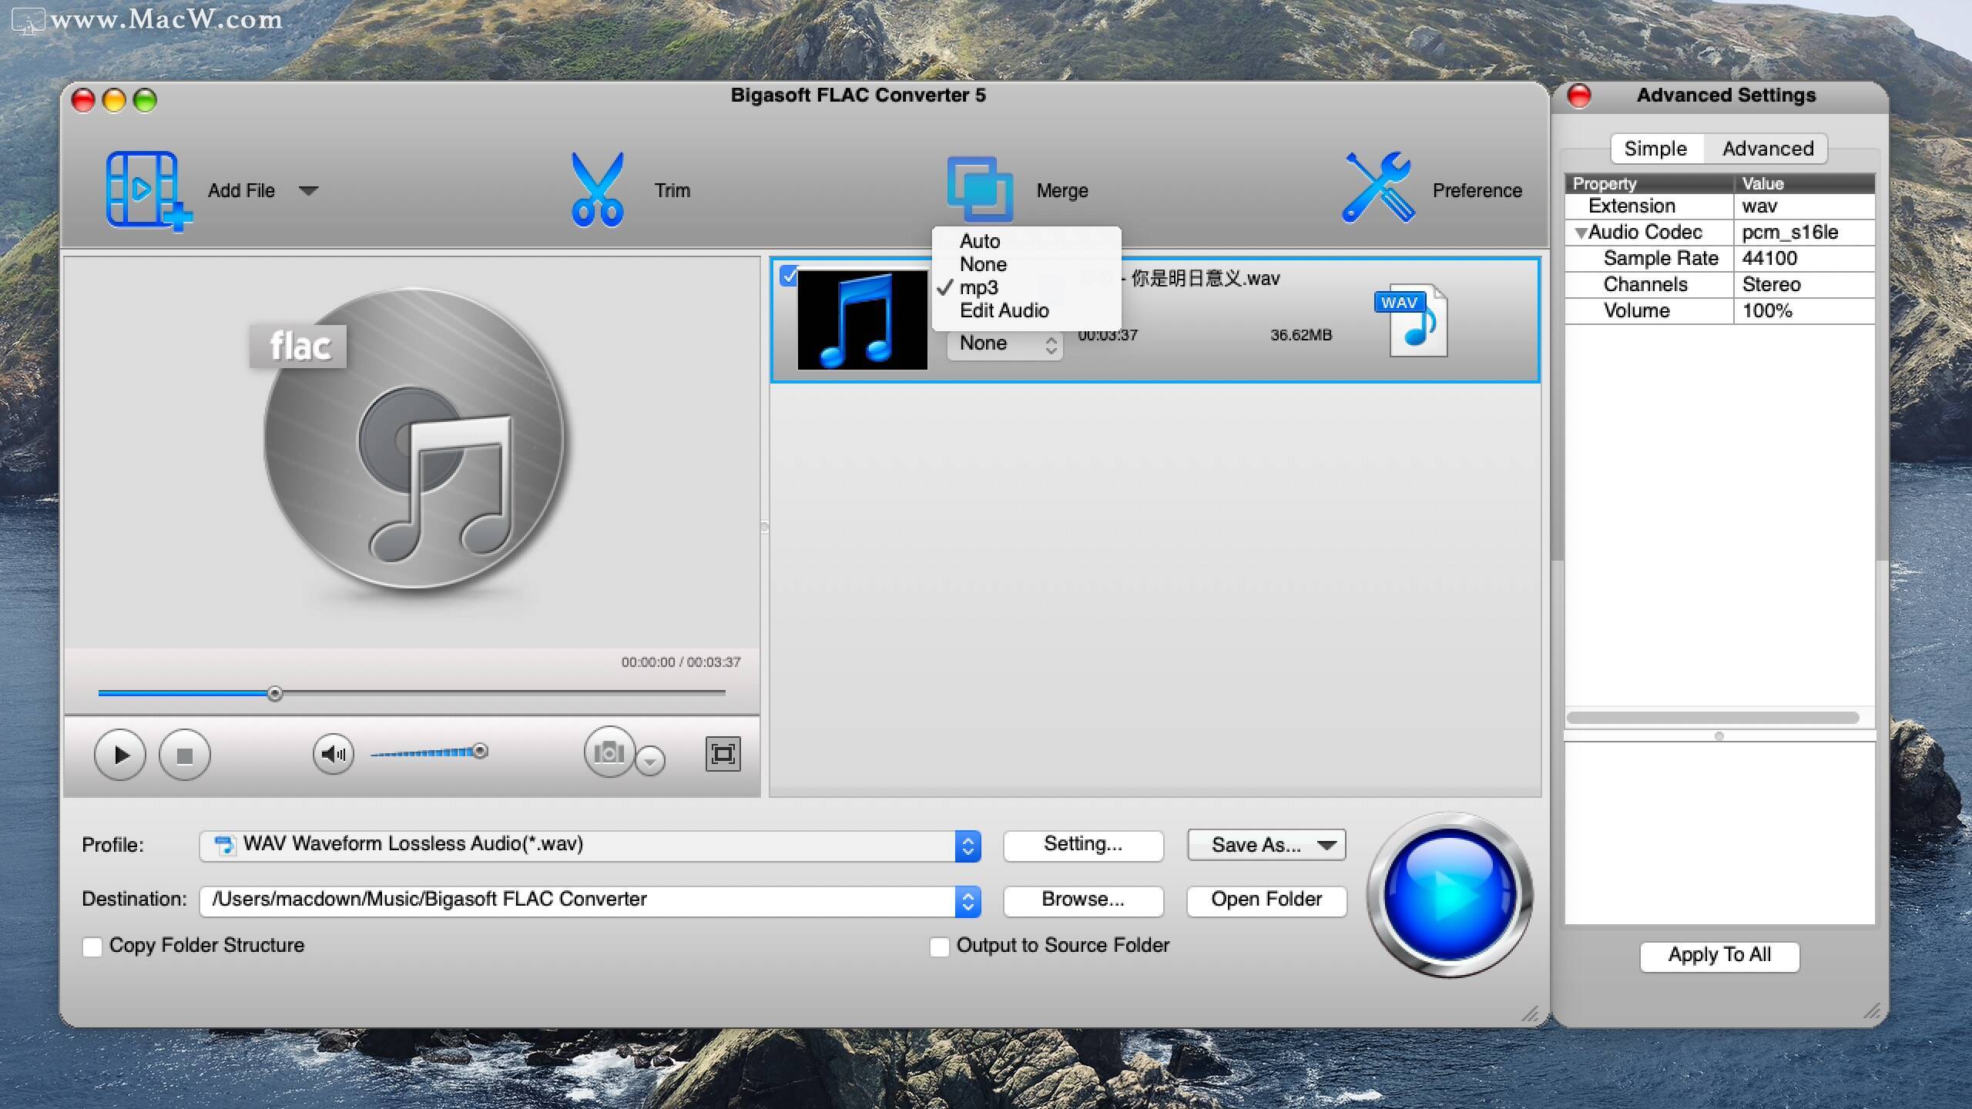The width and height of the screenshot is (1972, 1109).
Task: Open Preference via the wrench icon
Action: pyautogui.click(x=1379, y=187)
